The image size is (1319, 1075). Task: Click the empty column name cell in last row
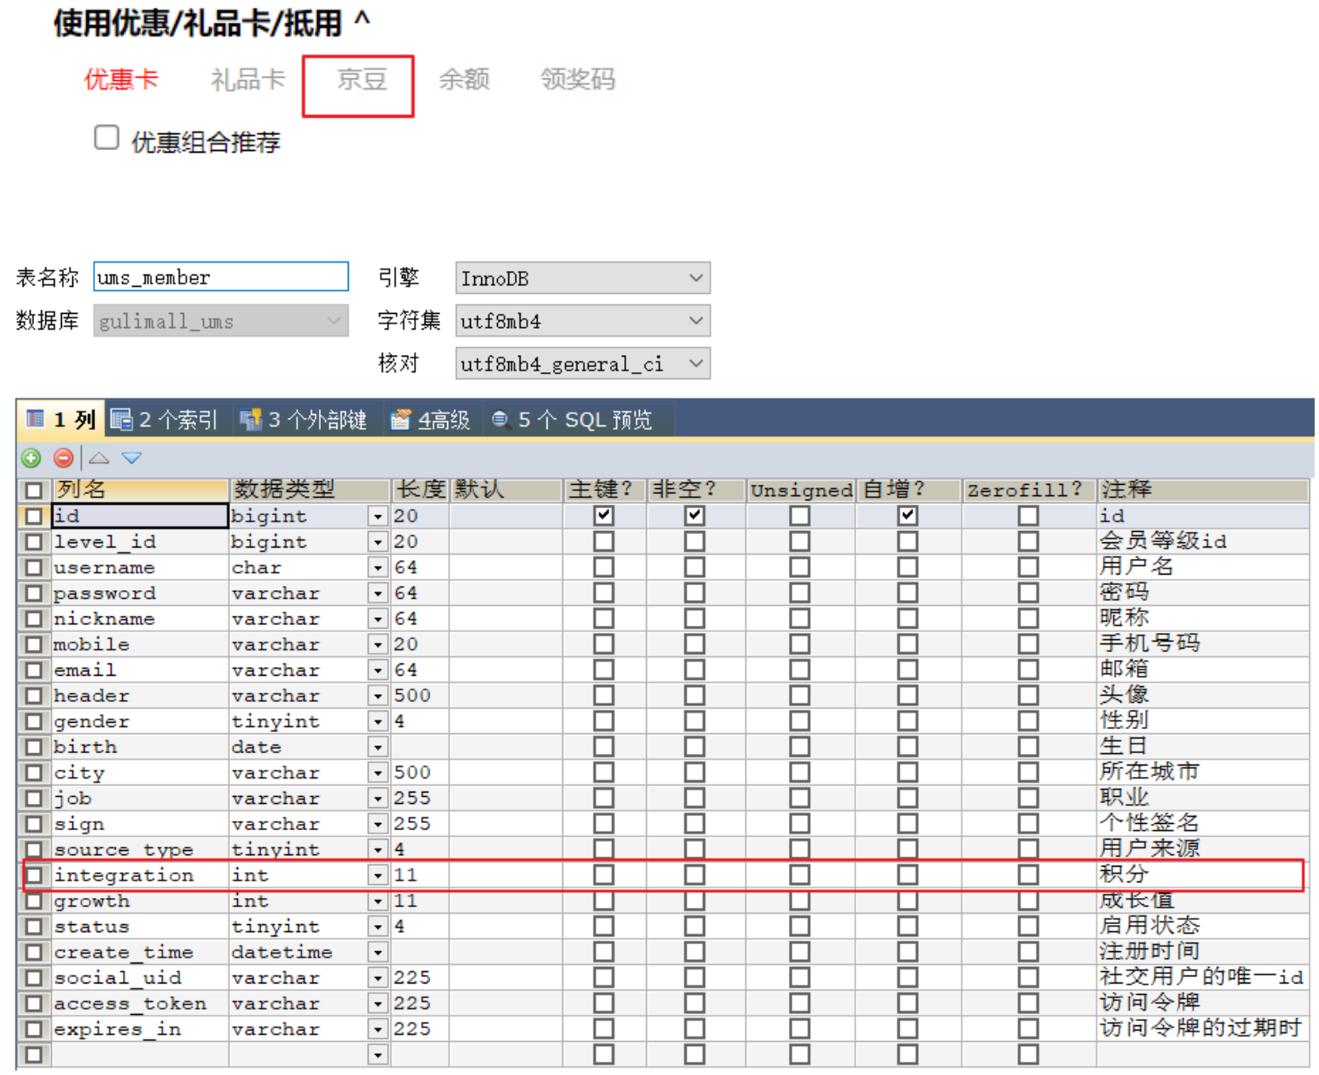(x=140, y=1055)
